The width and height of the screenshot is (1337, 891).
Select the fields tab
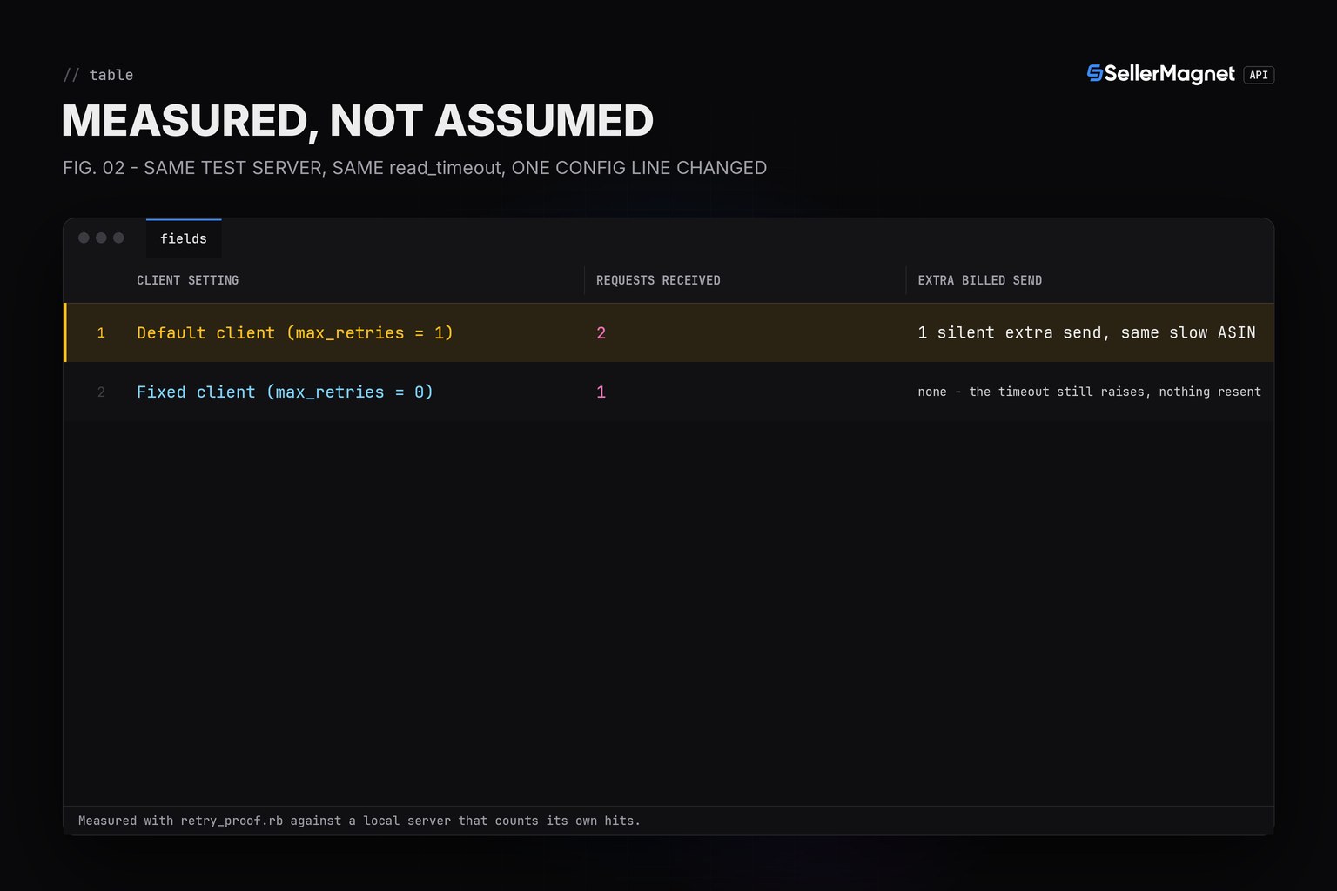point(184,238)
